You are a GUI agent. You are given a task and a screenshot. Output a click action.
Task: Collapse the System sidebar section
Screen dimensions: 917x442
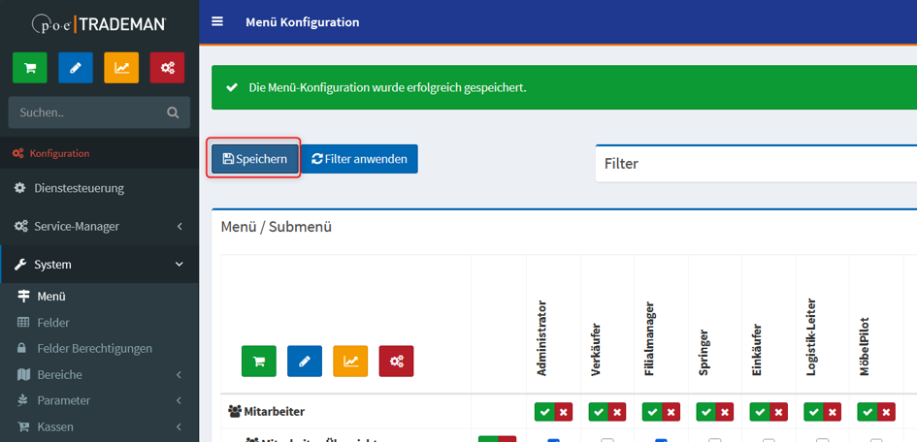(x=99, y=265)
